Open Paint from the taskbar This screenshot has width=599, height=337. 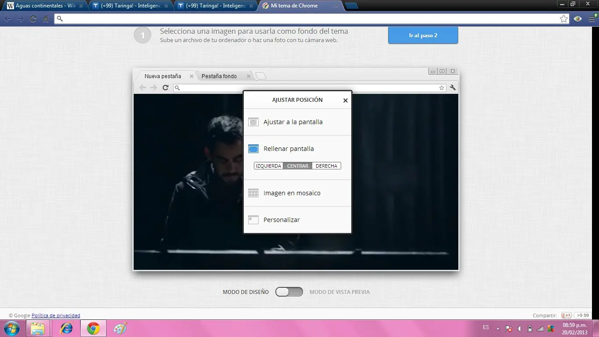click(119, 328)
